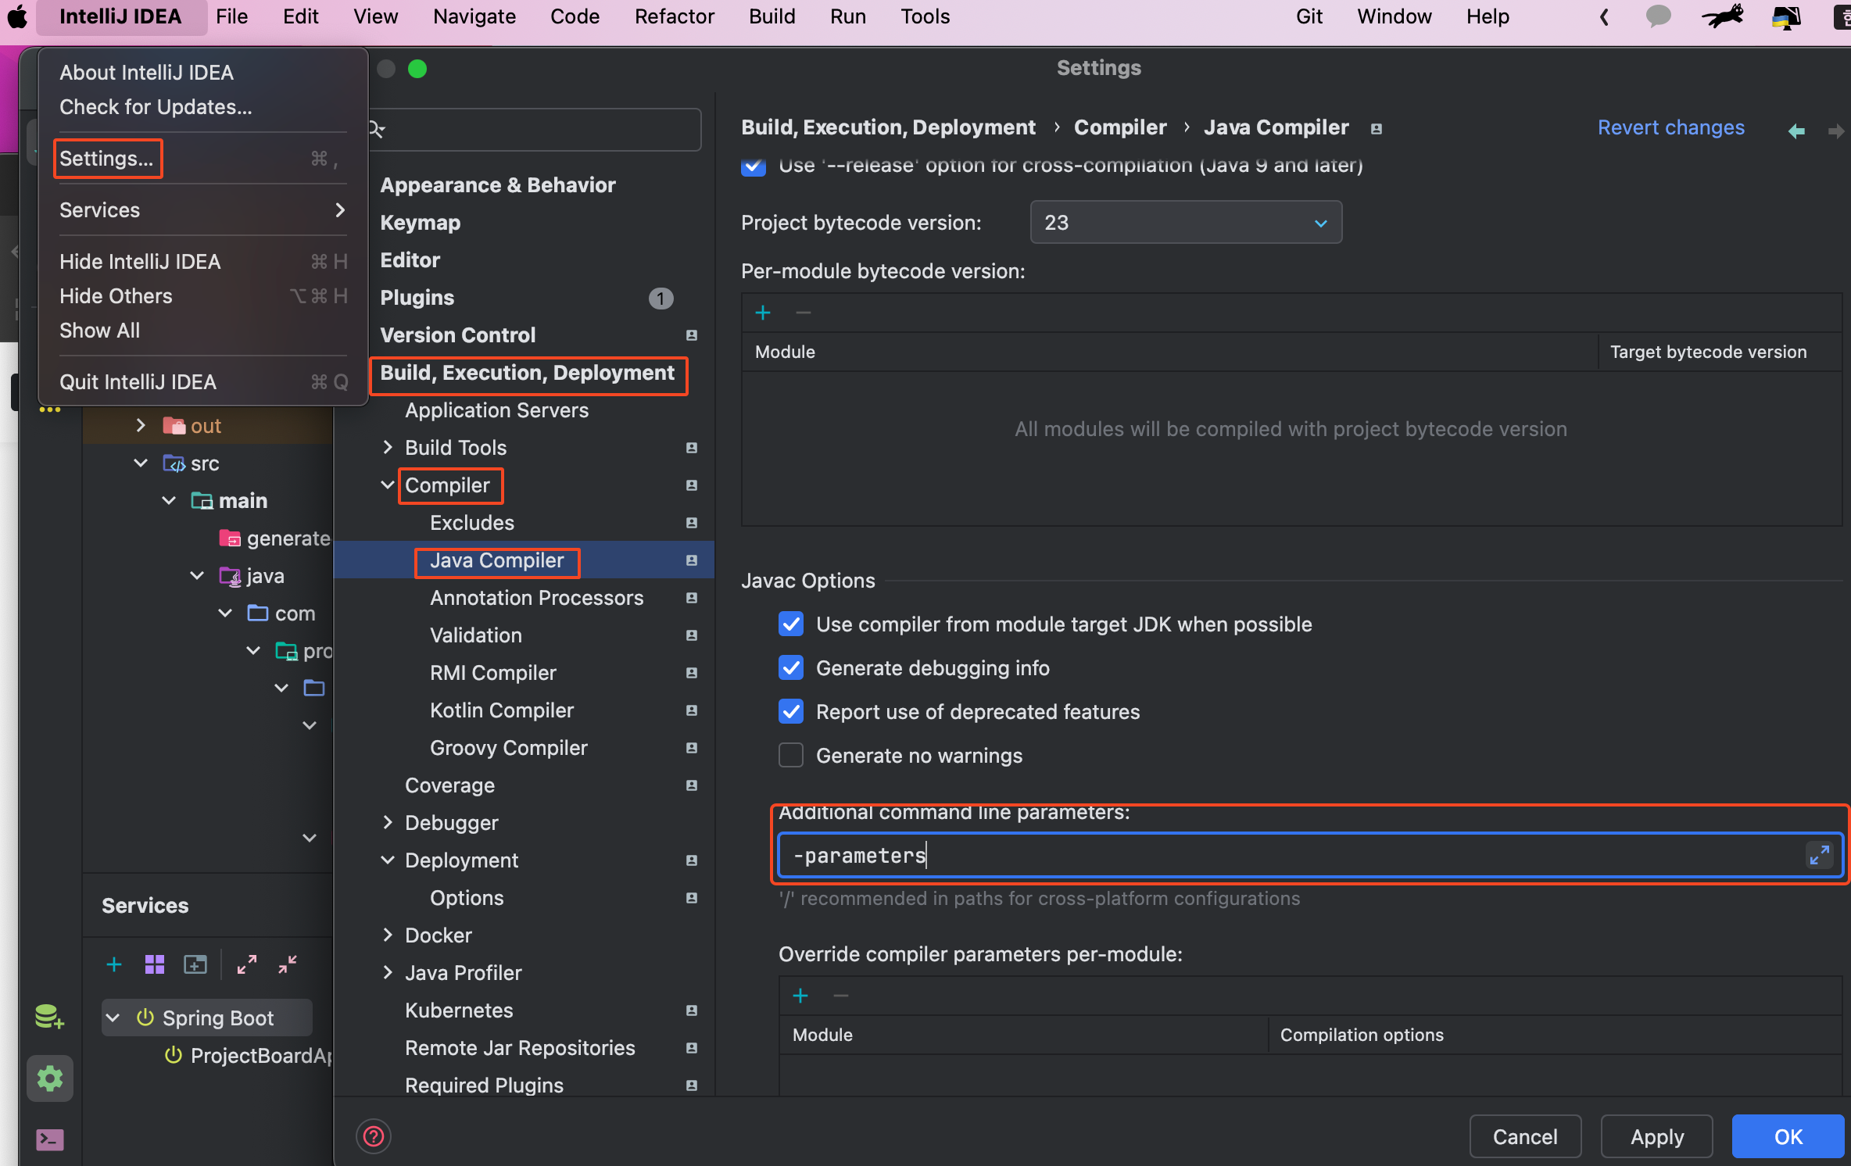Click the Revert changes link

coord(1670,127)
